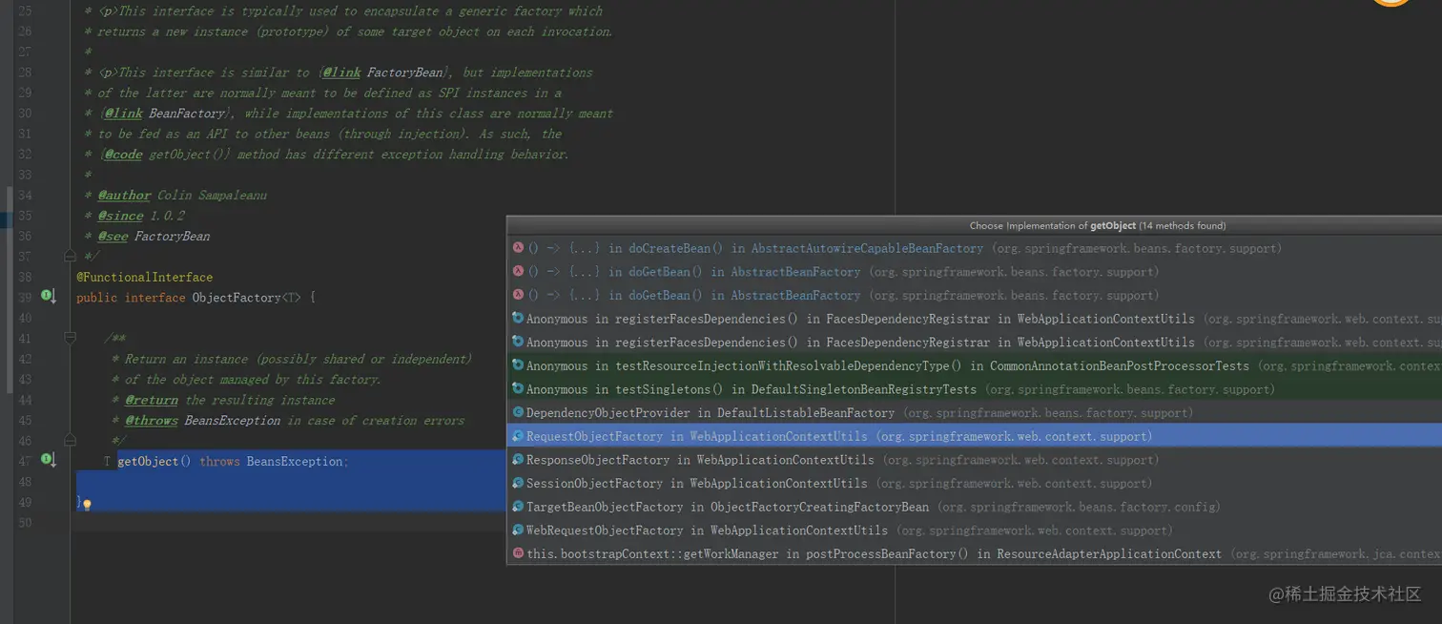Click the @FunctionalInterface annotation
Viewport: 1442px width, 624px height.
tap(144, 277)
